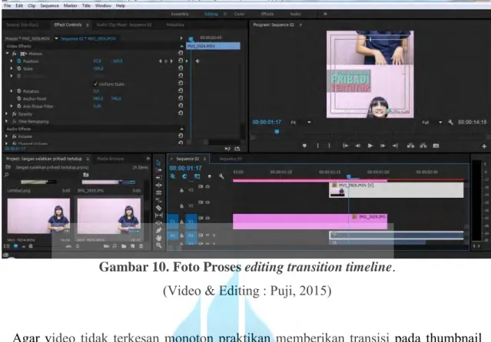Toggle V1 track output eye
491x342 pixels.
tap(207, 218)
